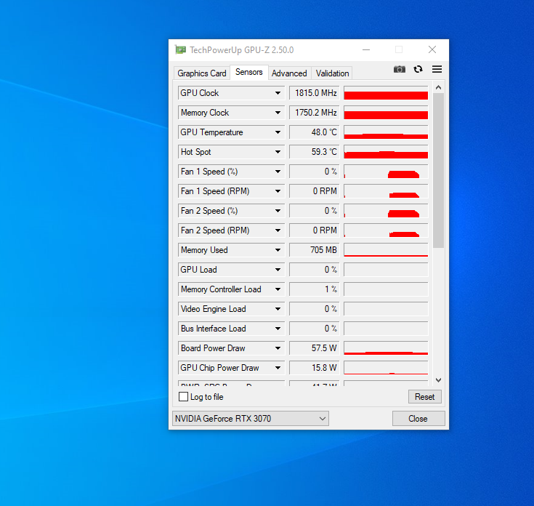The height and width of the screenshot is (506, 534).
Task: Click the GPU Chip Power Draw value 15.8 W
Action: (315, 368)
